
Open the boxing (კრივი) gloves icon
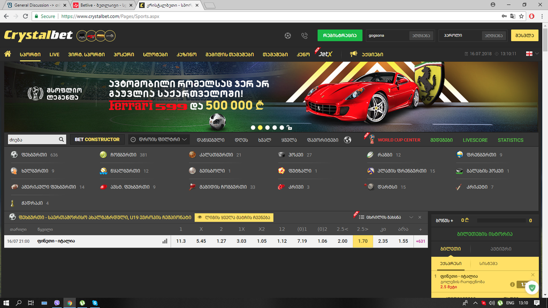coord(281,187)
